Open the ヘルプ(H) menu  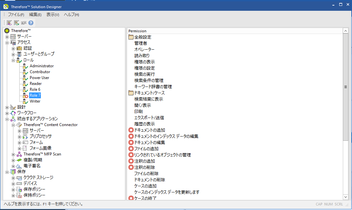pos(71,15)
